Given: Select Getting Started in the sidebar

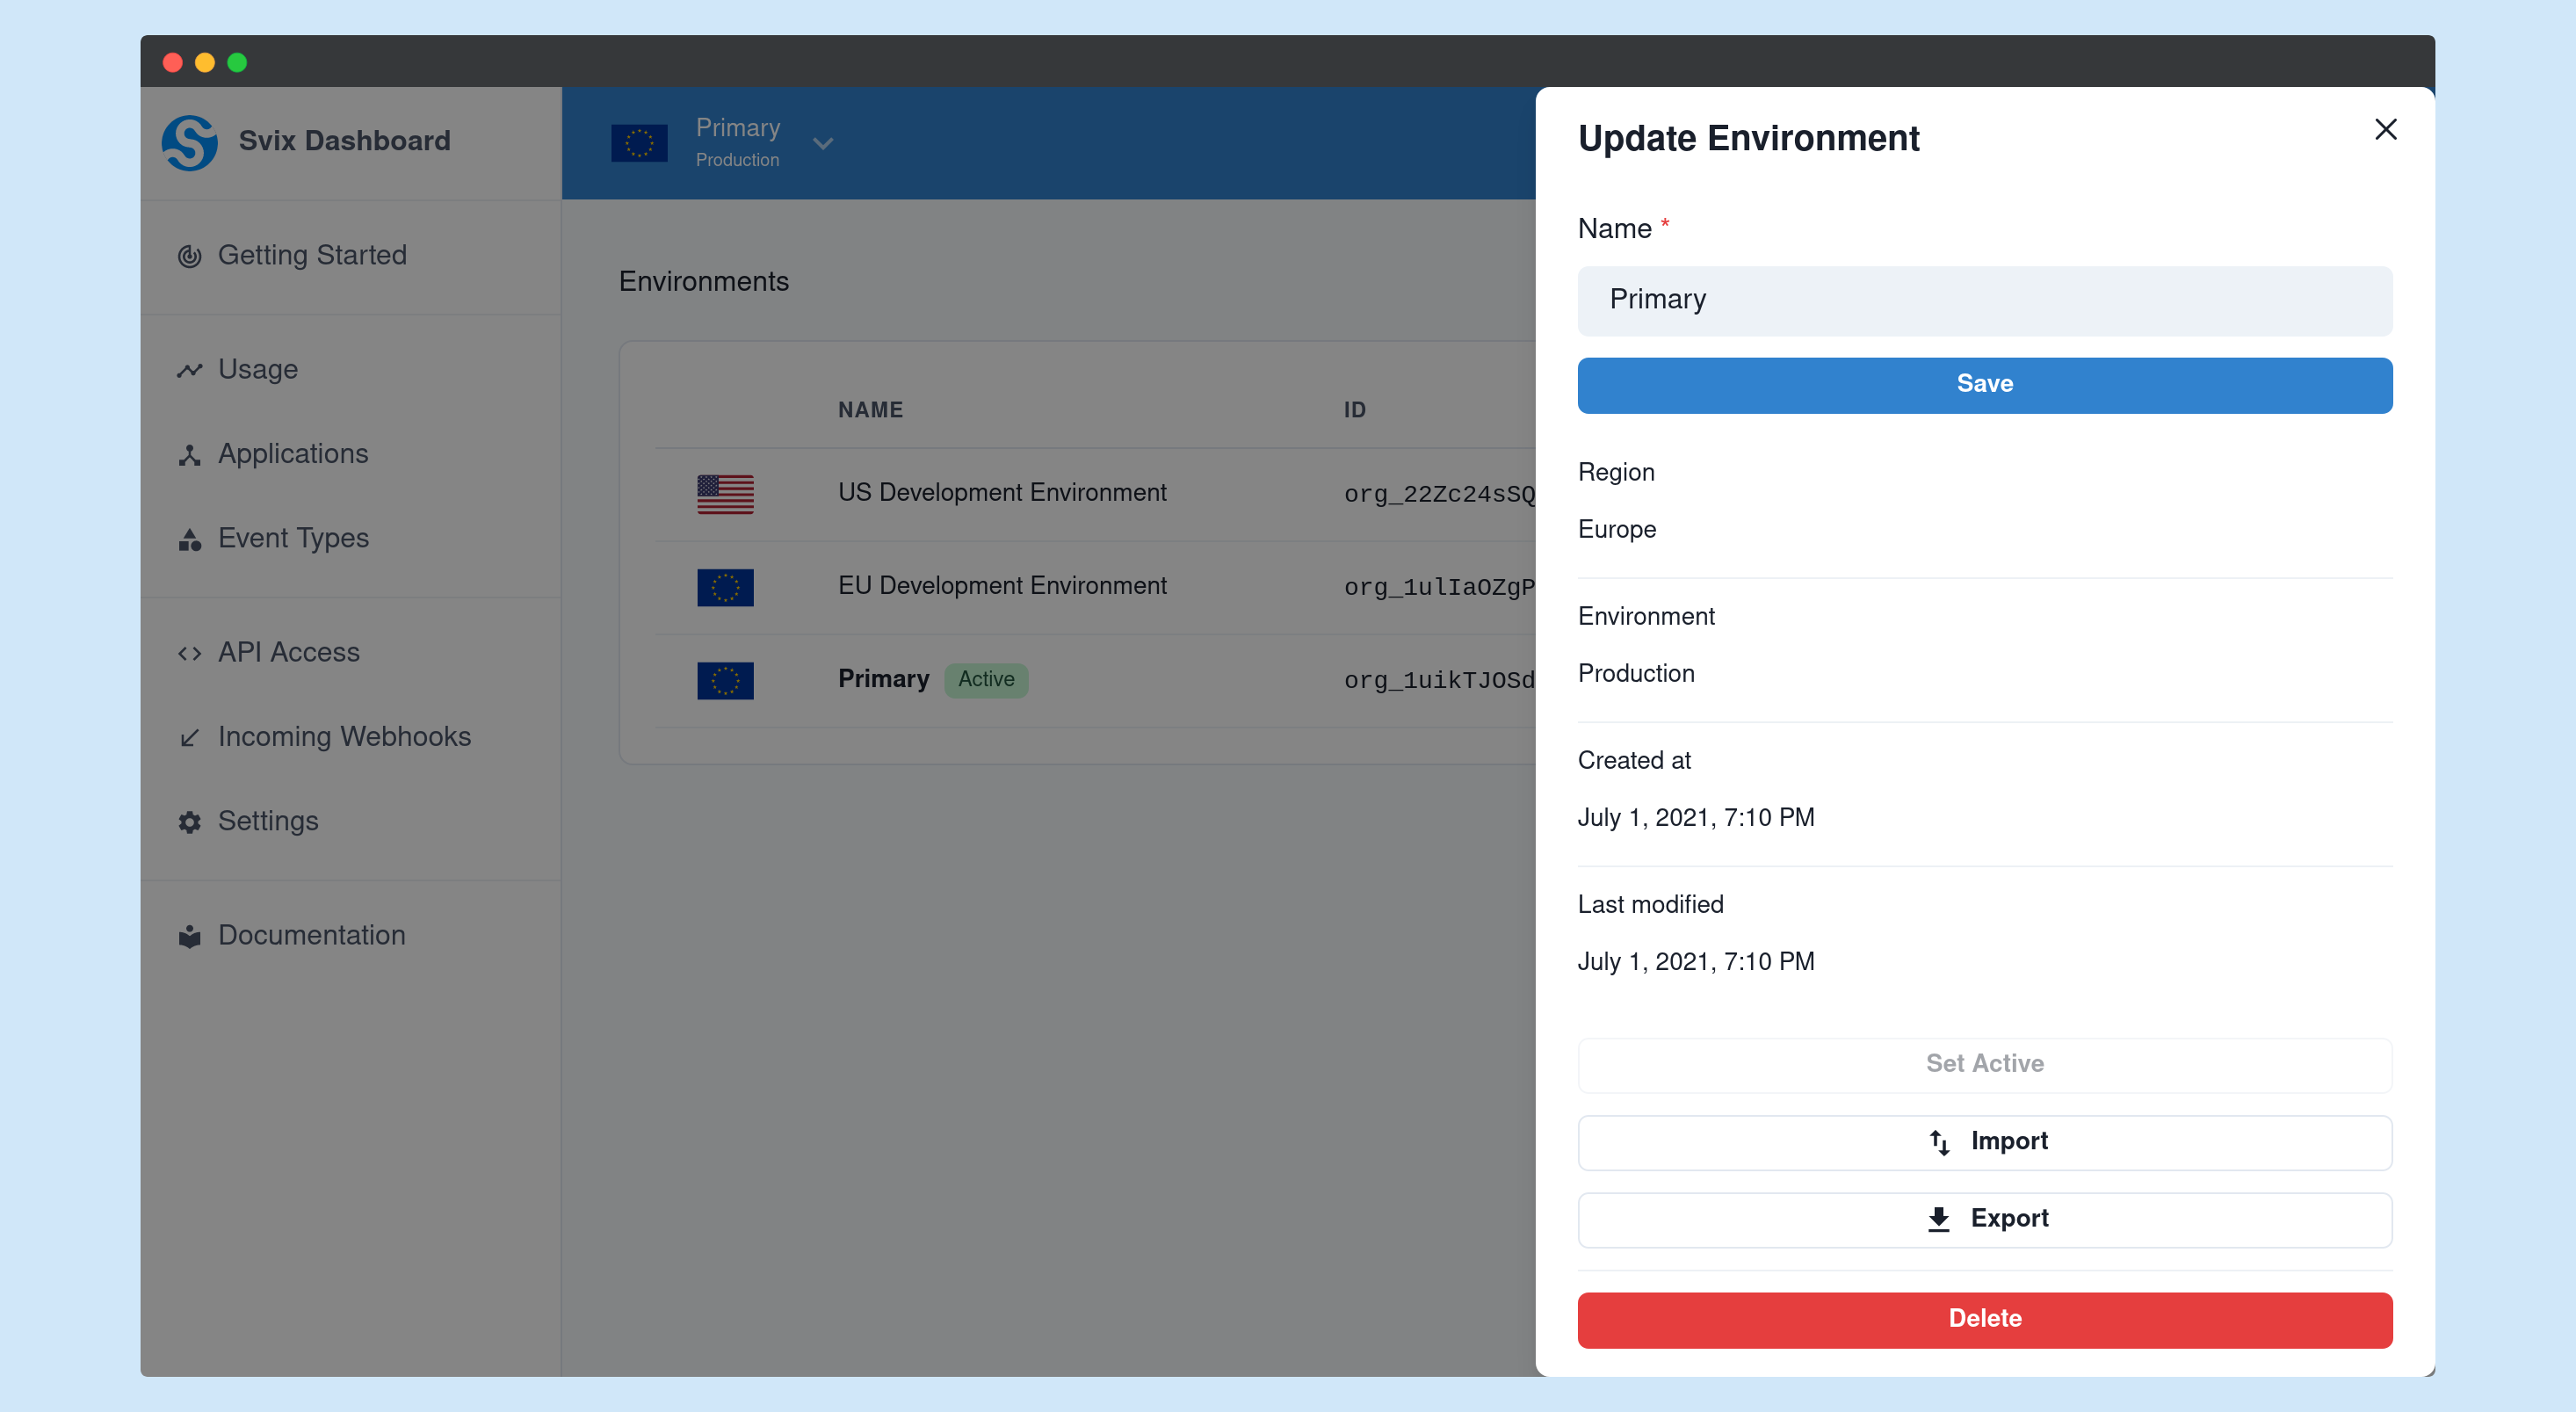Looking at the screenshot, I should (312, 256).
